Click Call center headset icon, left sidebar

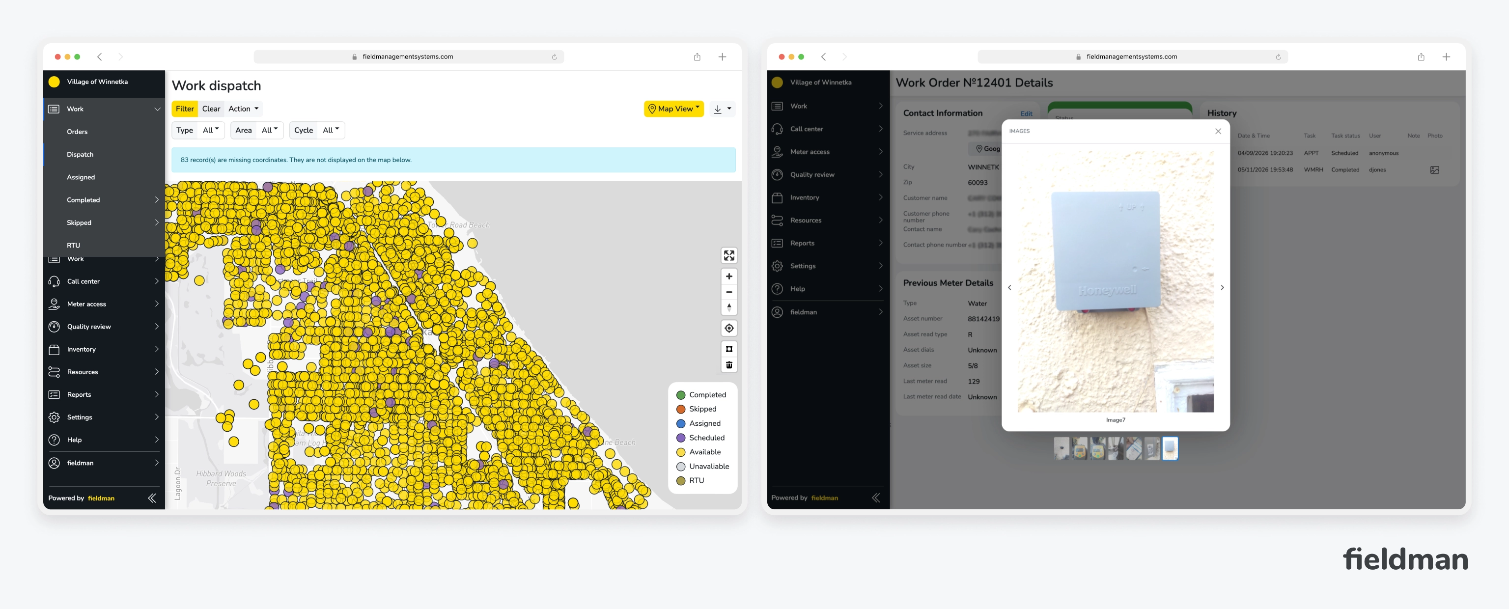(54, 282)
